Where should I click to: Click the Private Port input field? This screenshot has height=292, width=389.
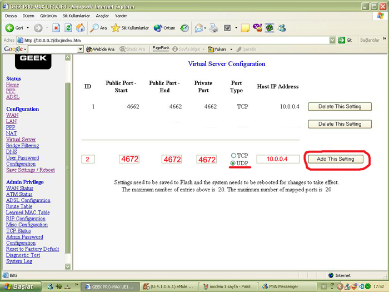coord(206,159)
